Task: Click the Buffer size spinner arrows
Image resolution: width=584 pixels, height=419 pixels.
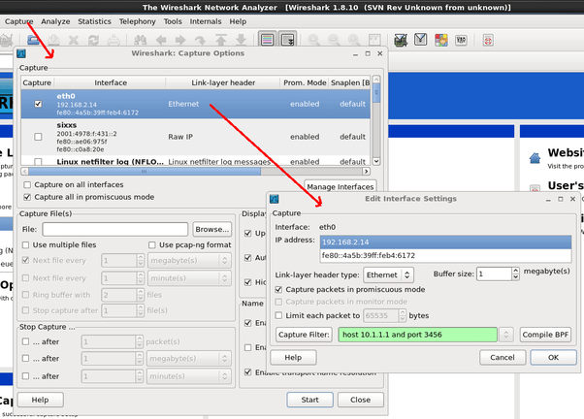Action: 515,274
